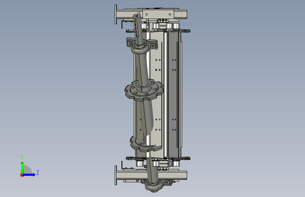Click the blue Z axis arrow of the triad
This screenshot has height=197, width=305.
click(x=29, y=175)
